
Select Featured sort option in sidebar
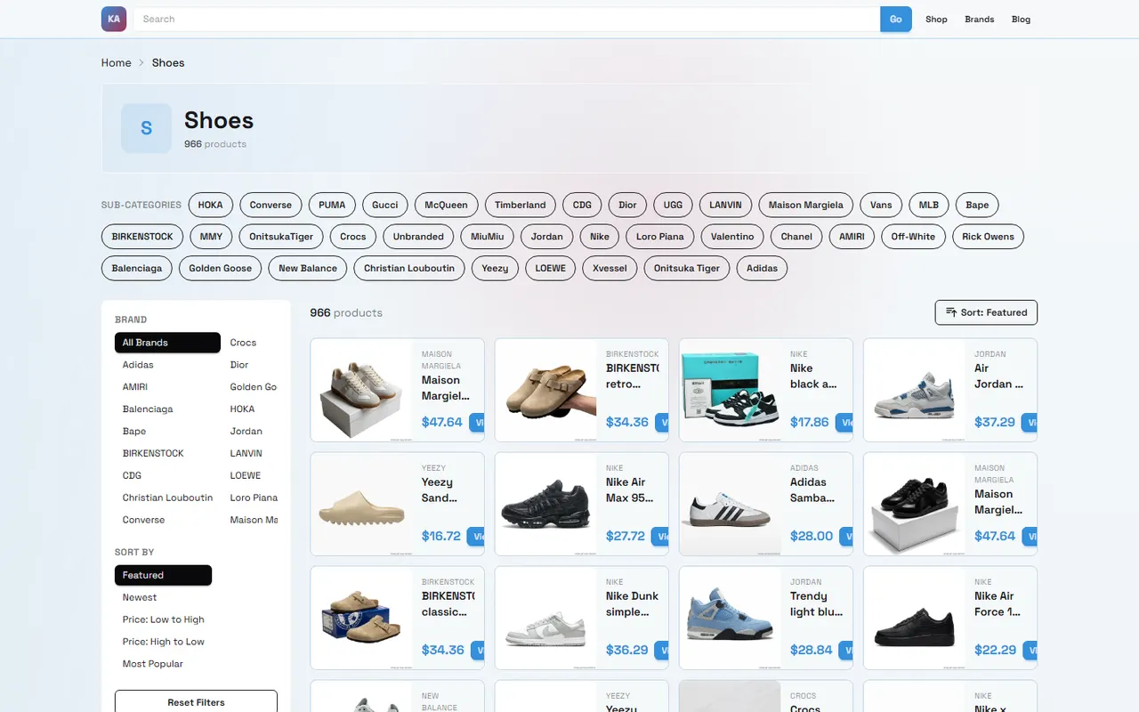click(x=163, y=575)
